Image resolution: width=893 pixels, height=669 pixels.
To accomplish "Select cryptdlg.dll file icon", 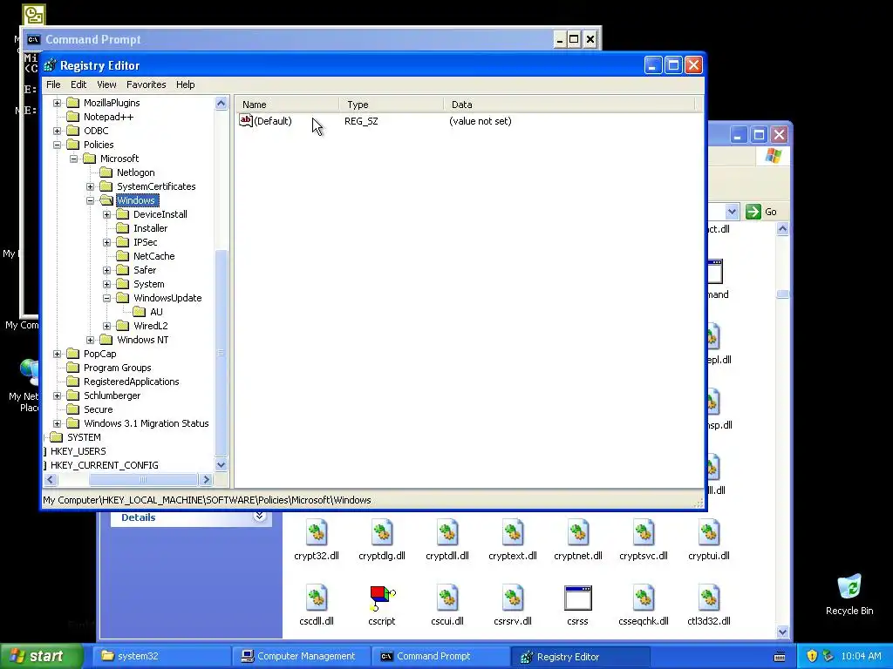I will click(x=382, y=532).
